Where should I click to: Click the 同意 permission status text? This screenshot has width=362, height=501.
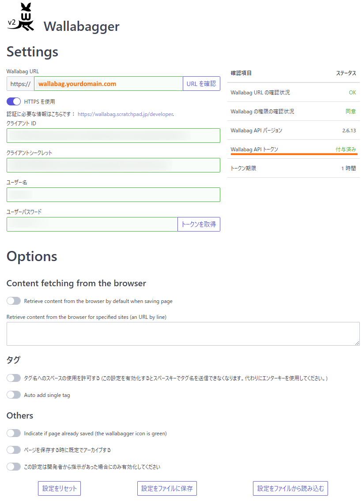[351, 111]
